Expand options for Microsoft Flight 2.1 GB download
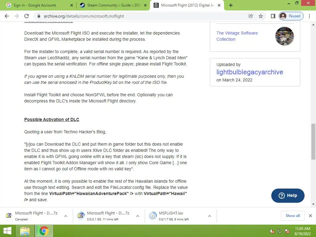This screenshot has width=316, height=237. (x=138, y=216)
